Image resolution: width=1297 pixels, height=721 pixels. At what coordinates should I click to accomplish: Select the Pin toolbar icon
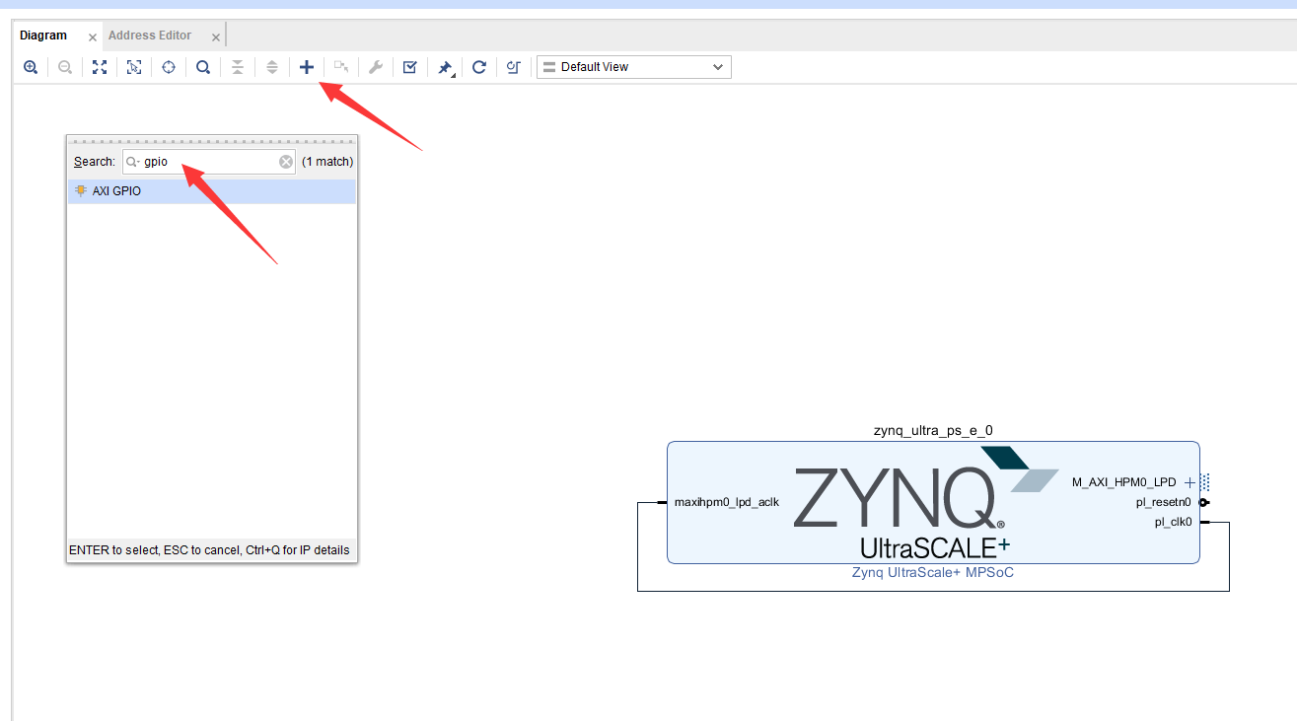(x=444, y=66)
